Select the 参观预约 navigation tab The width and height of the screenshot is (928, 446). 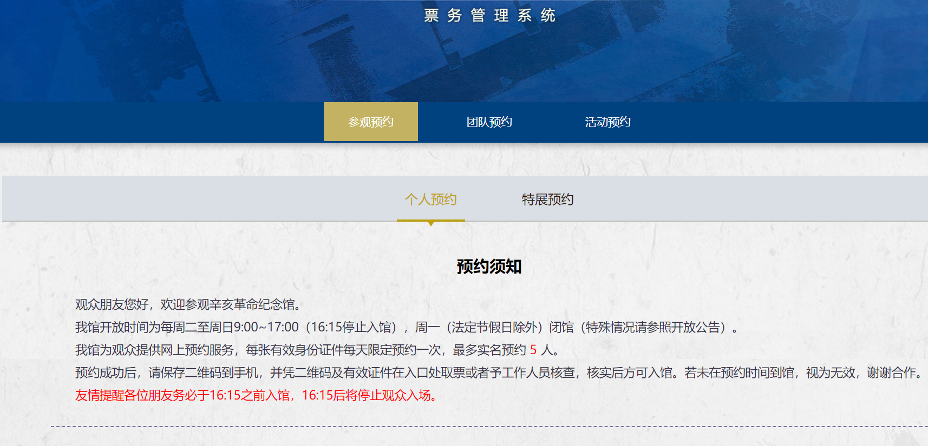(370, 122)
